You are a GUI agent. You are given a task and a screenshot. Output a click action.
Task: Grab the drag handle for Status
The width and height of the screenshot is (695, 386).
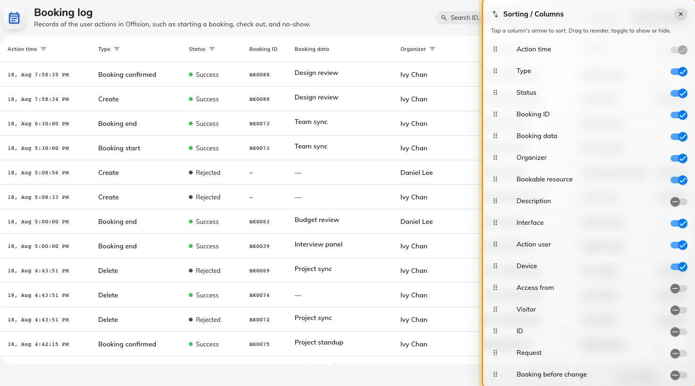point(495,92)
